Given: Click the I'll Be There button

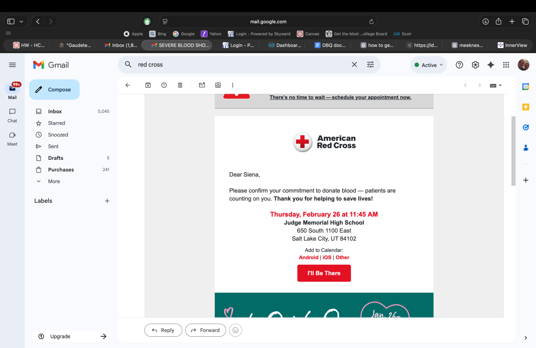Looking at the screenshot, I should 324,273.
